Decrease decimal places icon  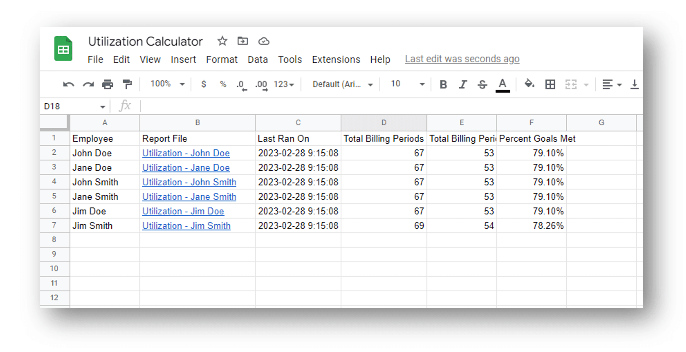point(242,85)
